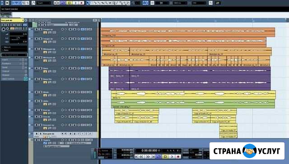Viewport: 289px width, 164px height.
Task: Start playback from the transport panel
Action: (172, 157)
